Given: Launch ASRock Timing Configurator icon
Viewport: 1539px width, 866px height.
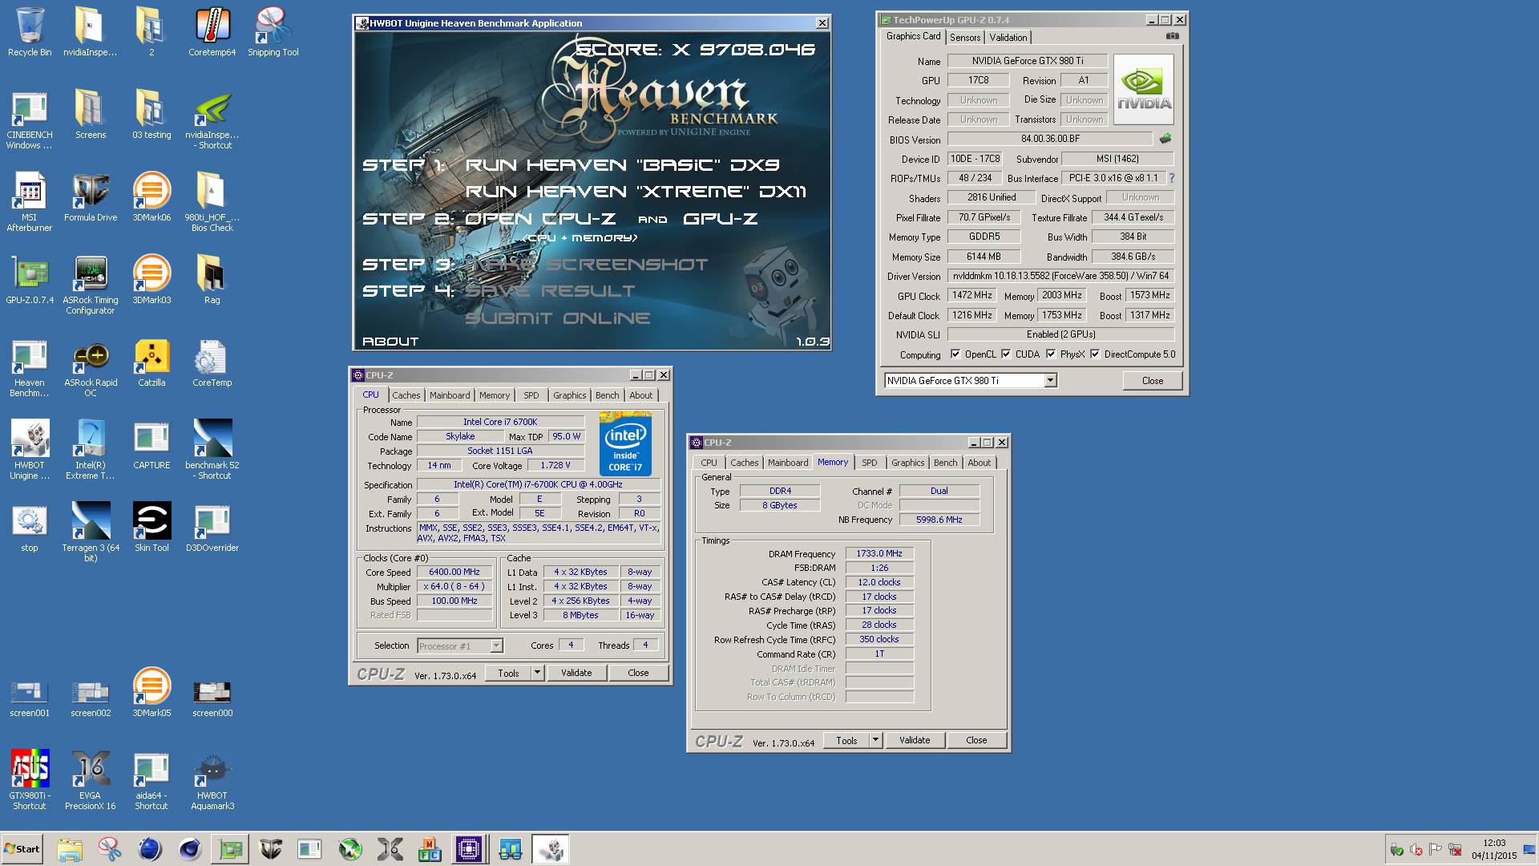Looking at the screenshot, I should [x=91, y=285].
